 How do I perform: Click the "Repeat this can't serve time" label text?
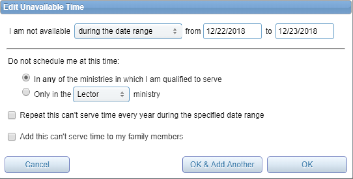click(142, 115)
